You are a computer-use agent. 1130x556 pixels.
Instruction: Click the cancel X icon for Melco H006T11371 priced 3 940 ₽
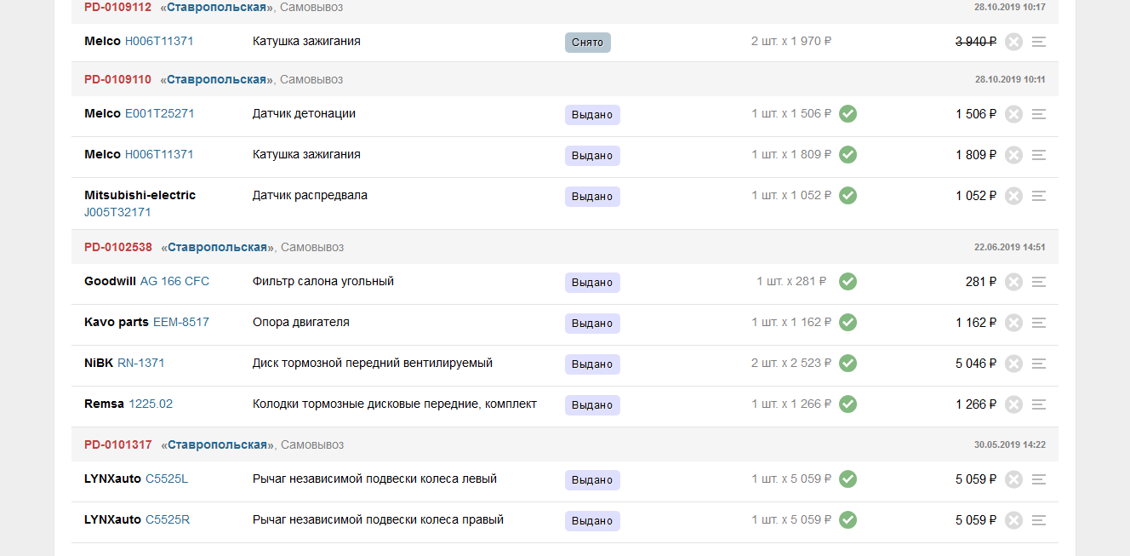click(1013, 42)
